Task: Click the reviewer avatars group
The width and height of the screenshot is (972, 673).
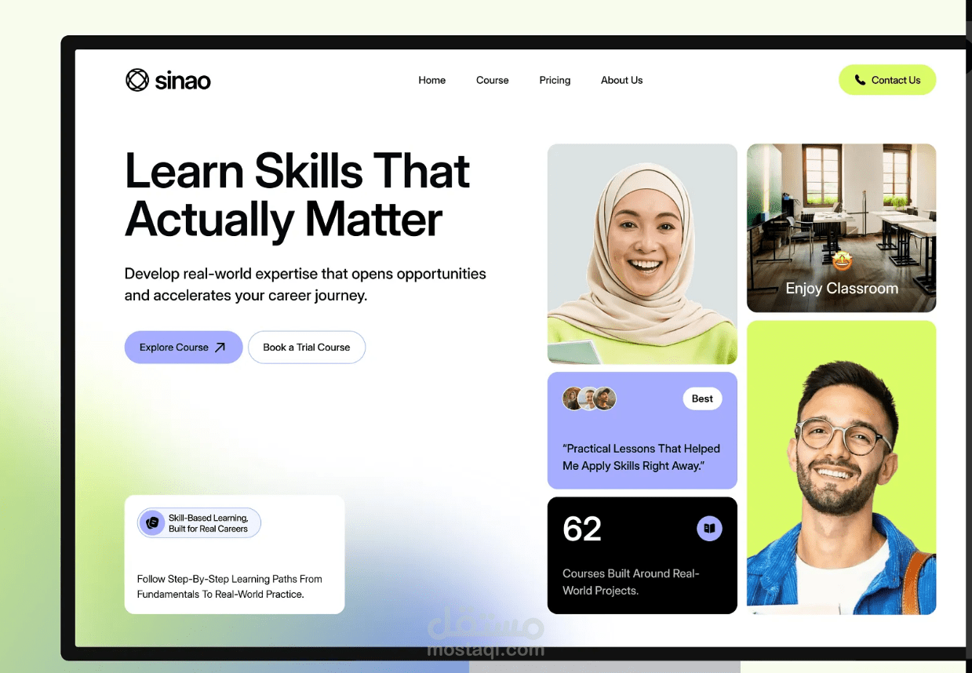Action: pos(589,398)
